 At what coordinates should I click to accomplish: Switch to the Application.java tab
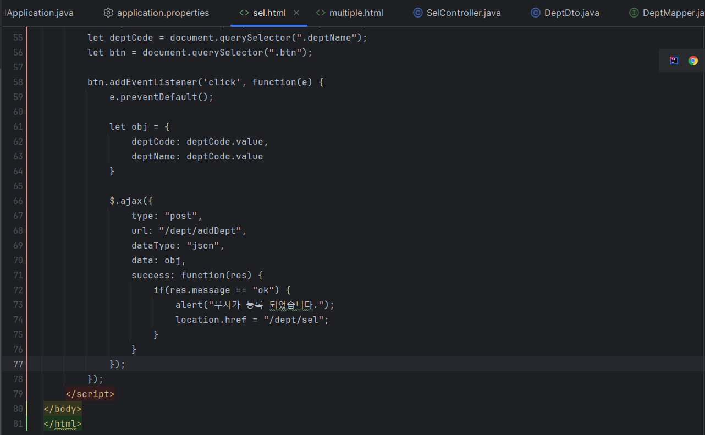click(x=38, y=13)
